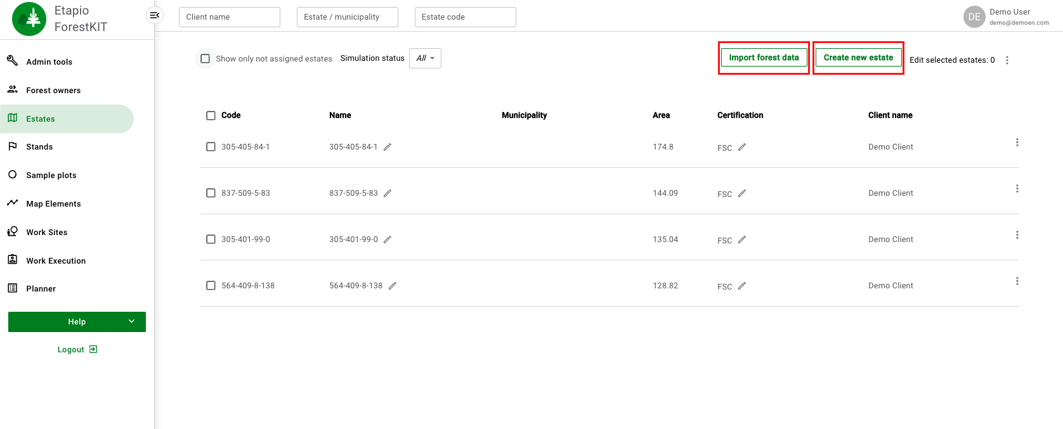Focus the Client name filter field
The image size is (1063, 429).
click(230, 17)
